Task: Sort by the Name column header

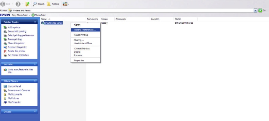Action: 63,19
